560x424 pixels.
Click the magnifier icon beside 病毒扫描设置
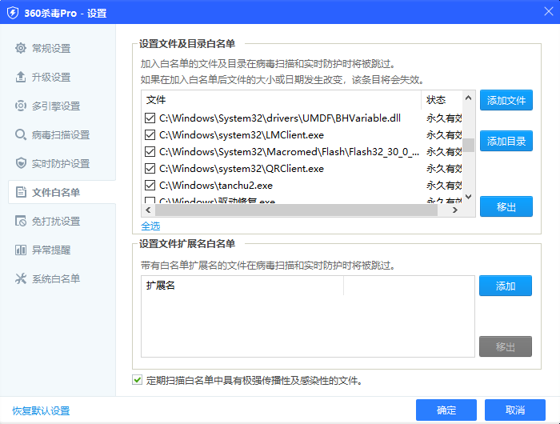coord(21,134)
